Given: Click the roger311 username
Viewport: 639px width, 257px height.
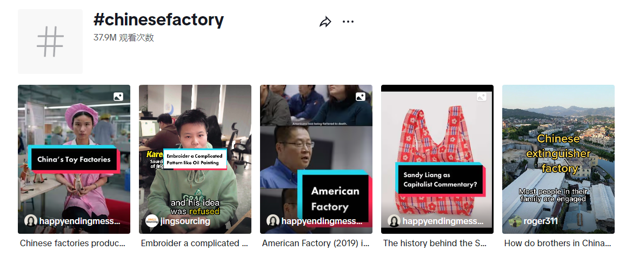Looking at the screenshot, I should pyautogui.click(x=541, y=221).
